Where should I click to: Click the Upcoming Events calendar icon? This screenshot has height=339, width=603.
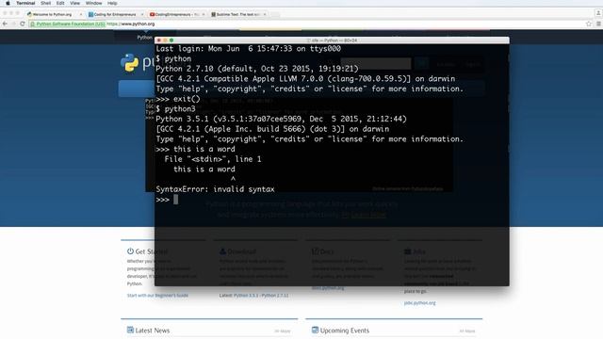click(315, 330)
